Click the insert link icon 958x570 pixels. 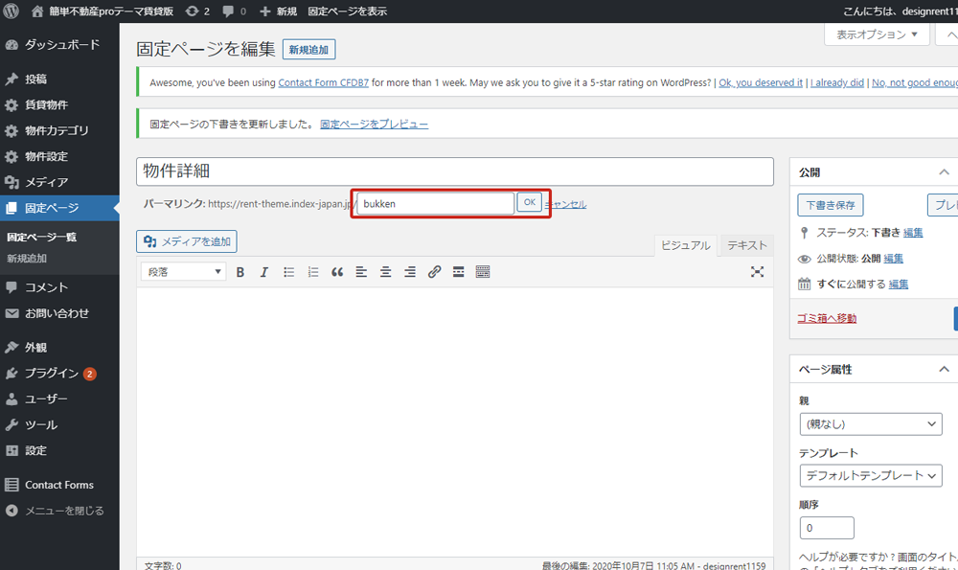tap(434, 272)
